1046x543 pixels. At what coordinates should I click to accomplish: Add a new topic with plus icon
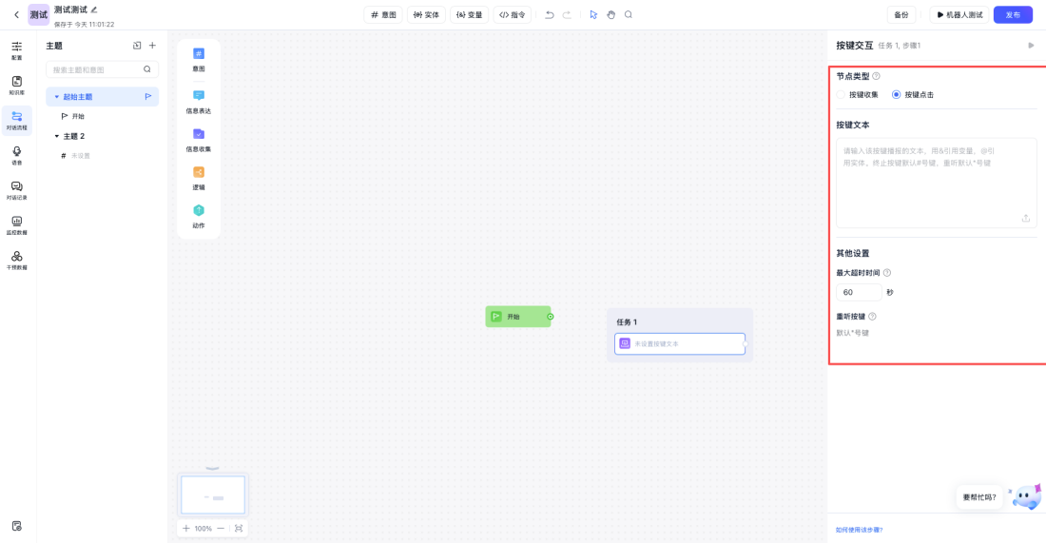[x=152, y=45]
